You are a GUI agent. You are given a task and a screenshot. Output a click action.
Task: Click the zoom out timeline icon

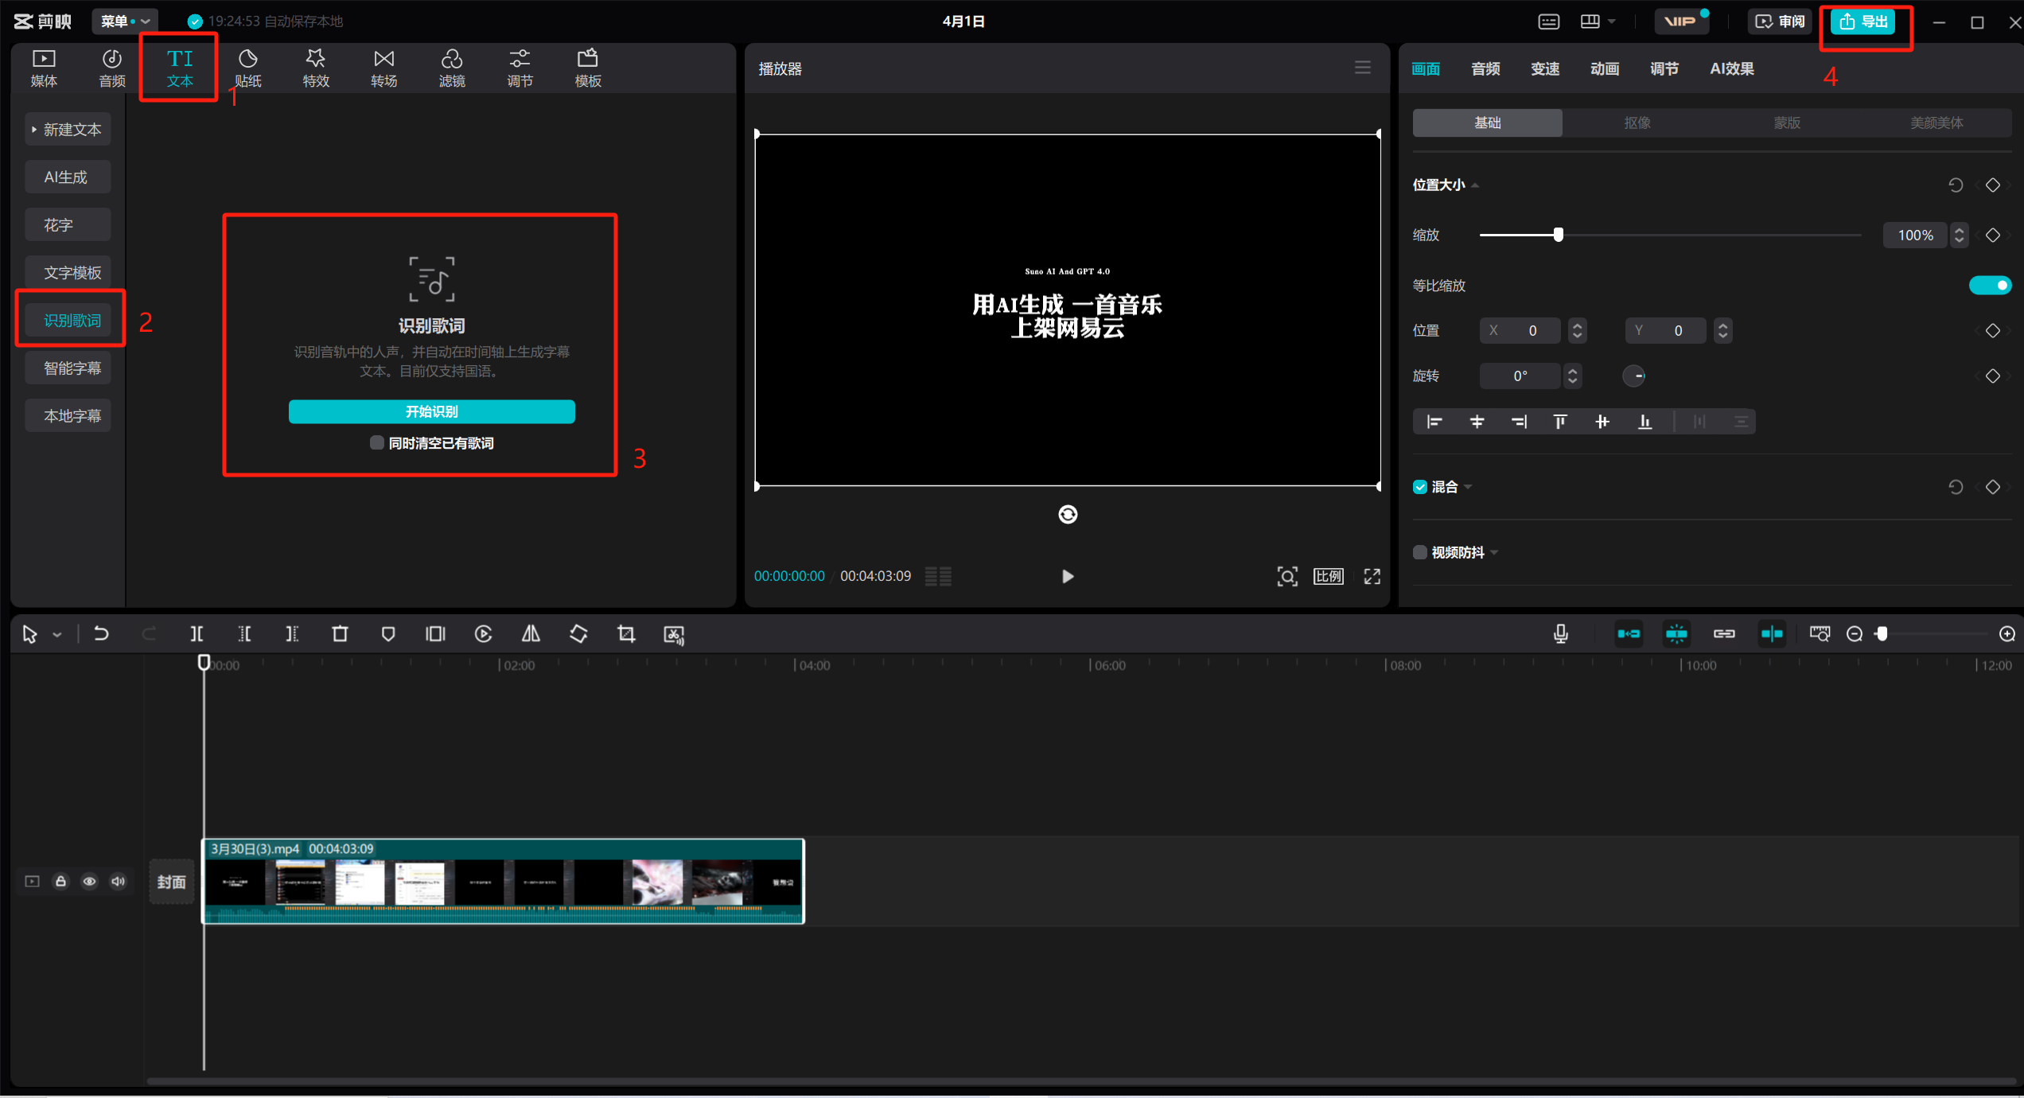(x=1855, y=634)
